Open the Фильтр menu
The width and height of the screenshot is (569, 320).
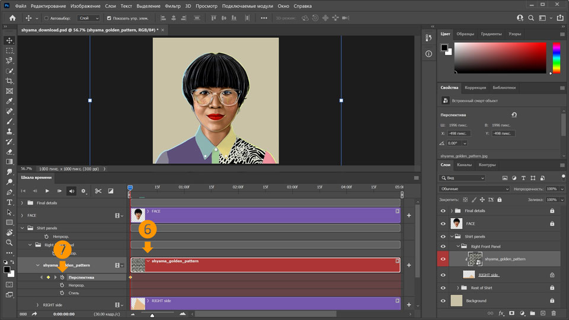click(x=173, y=5)
